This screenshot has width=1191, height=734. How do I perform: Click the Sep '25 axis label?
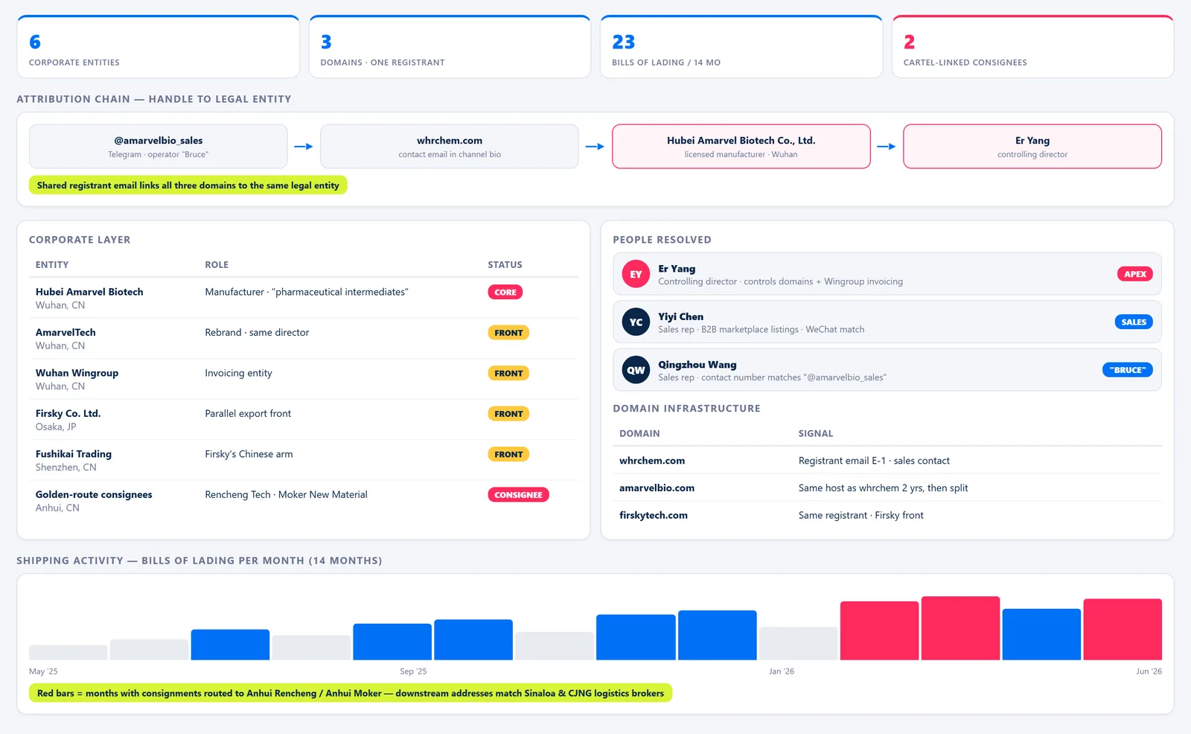[x=413, y=671]
